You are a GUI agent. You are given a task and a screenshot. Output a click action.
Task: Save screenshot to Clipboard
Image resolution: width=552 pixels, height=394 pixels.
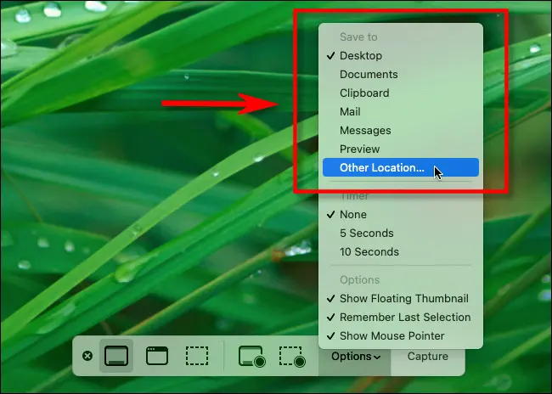tap(364, 93)
